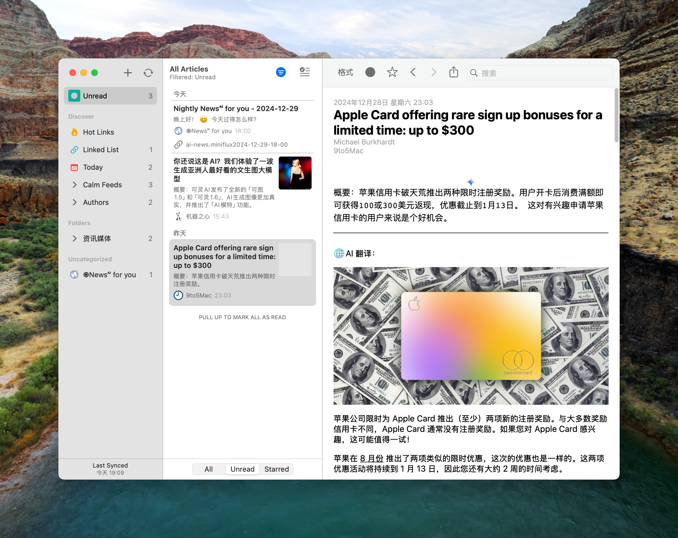
Task: Click the 昨天 section header
Action: (x=180, y=233)
